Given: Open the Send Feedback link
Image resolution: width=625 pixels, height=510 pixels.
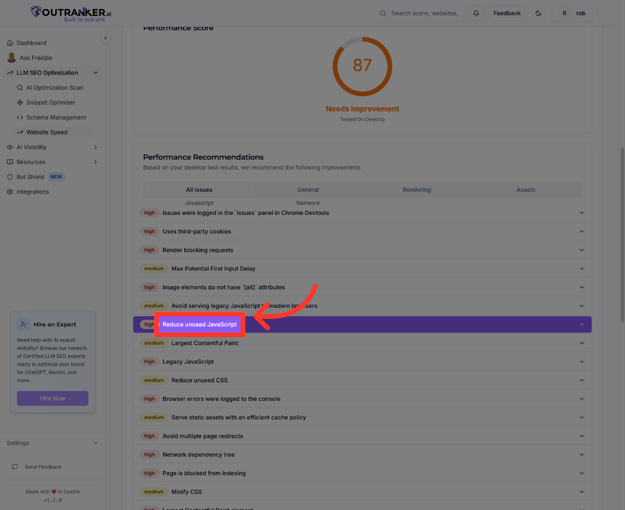Looking at the screenshot, I should 43,467.
